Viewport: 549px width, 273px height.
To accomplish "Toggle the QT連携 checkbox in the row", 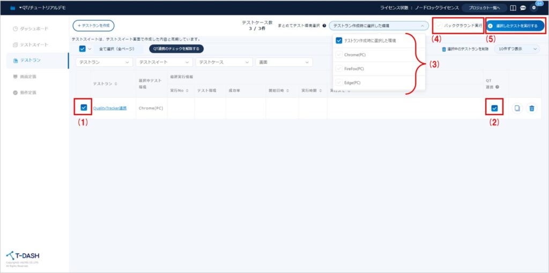I will [x=494, y=108].
